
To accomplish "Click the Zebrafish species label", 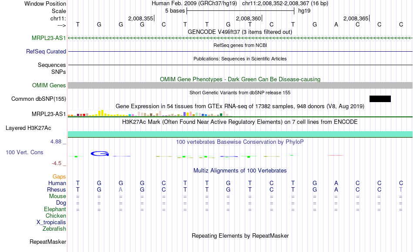I will [x=54, y=229].
